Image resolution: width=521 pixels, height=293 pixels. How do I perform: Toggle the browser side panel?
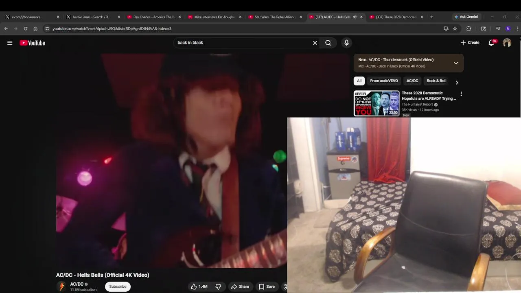(483, 28)
